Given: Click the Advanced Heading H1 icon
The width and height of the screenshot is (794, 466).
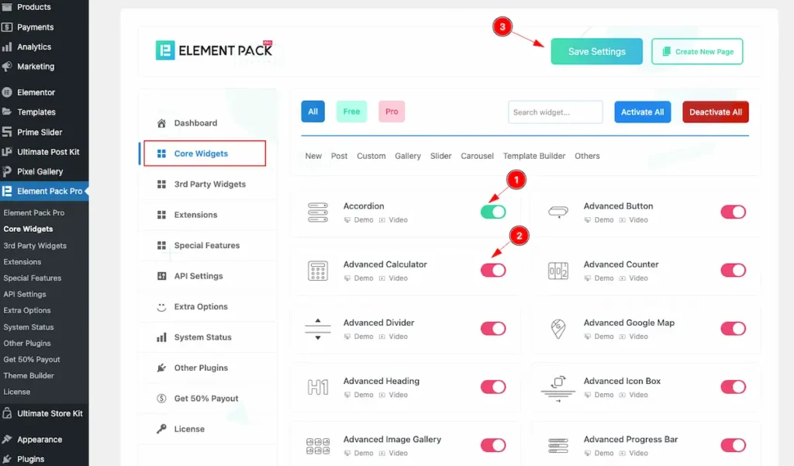Looking at the screenshot, I should (x=318, y=387).
